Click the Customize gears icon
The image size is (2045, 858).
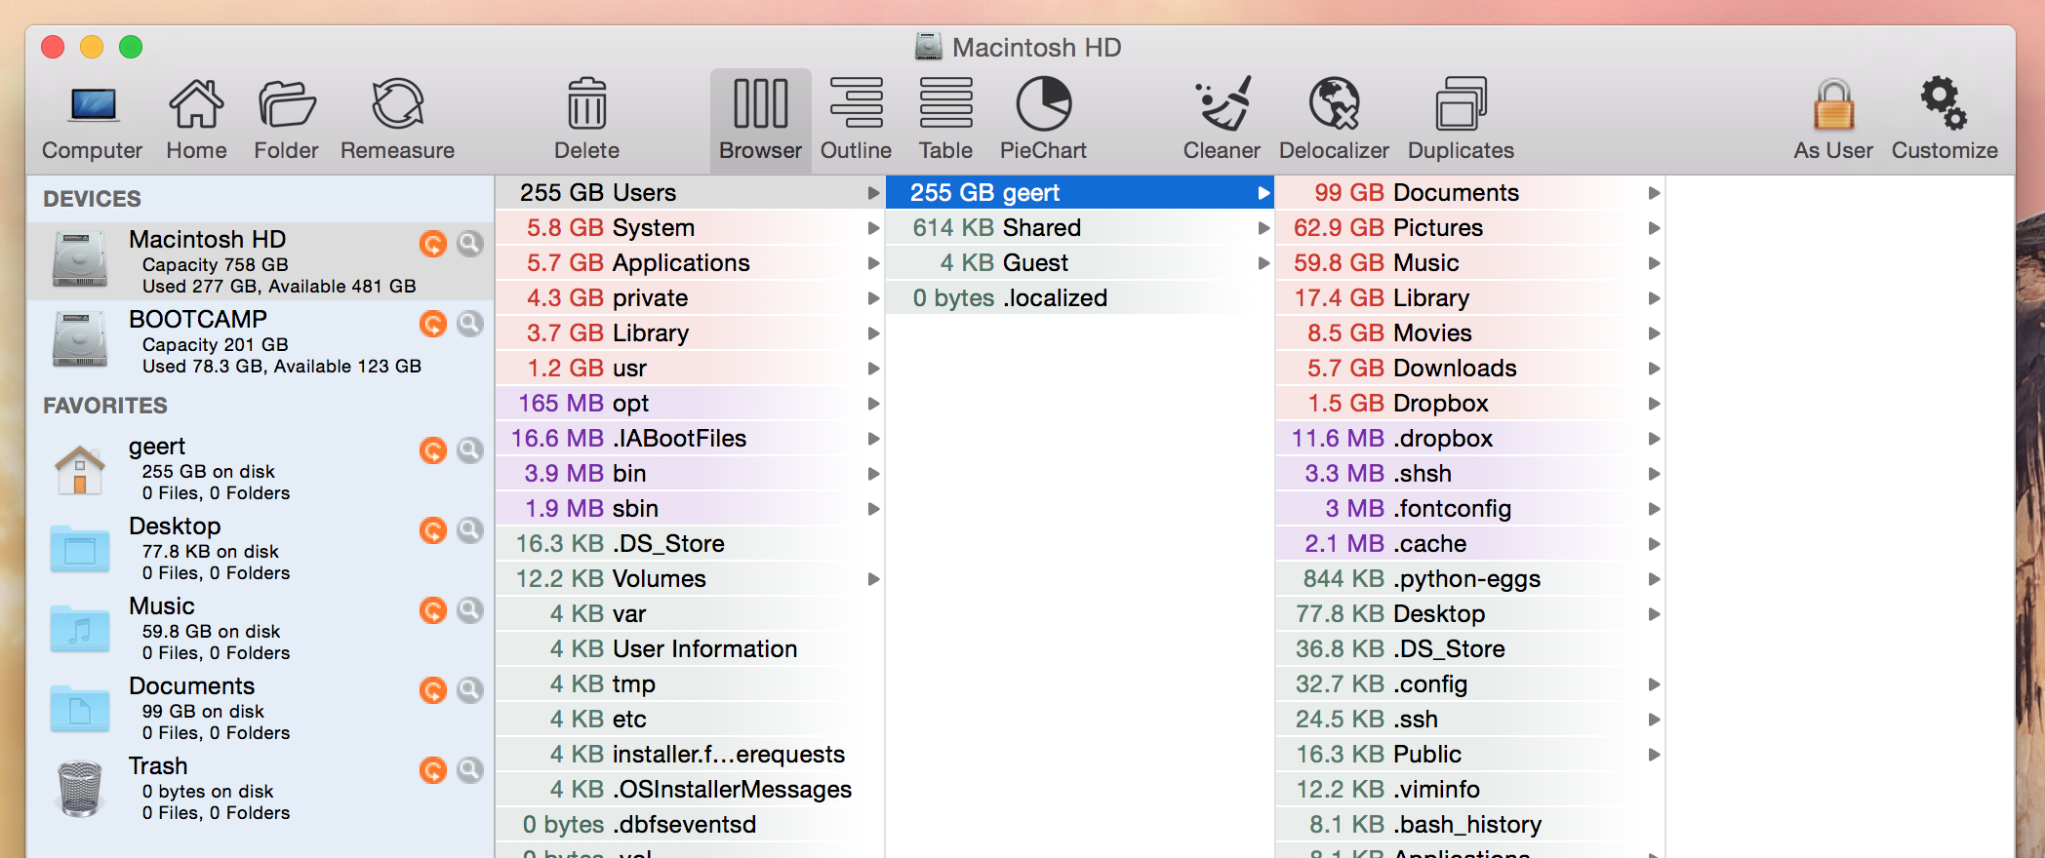[1944, 119]
